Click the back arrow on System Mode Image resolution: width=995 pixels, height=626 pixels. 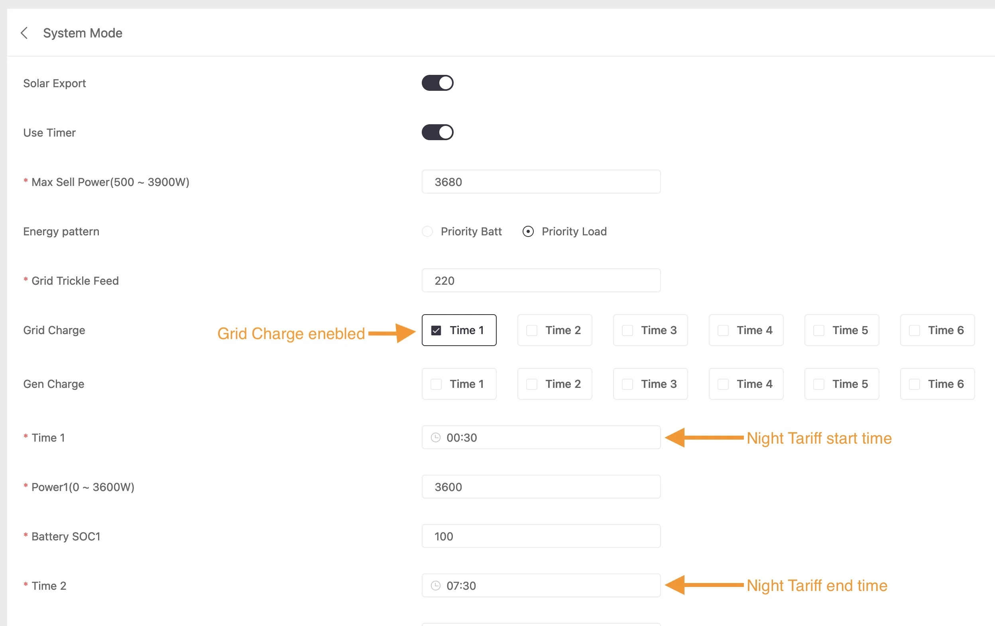click(x=24, y=33)
